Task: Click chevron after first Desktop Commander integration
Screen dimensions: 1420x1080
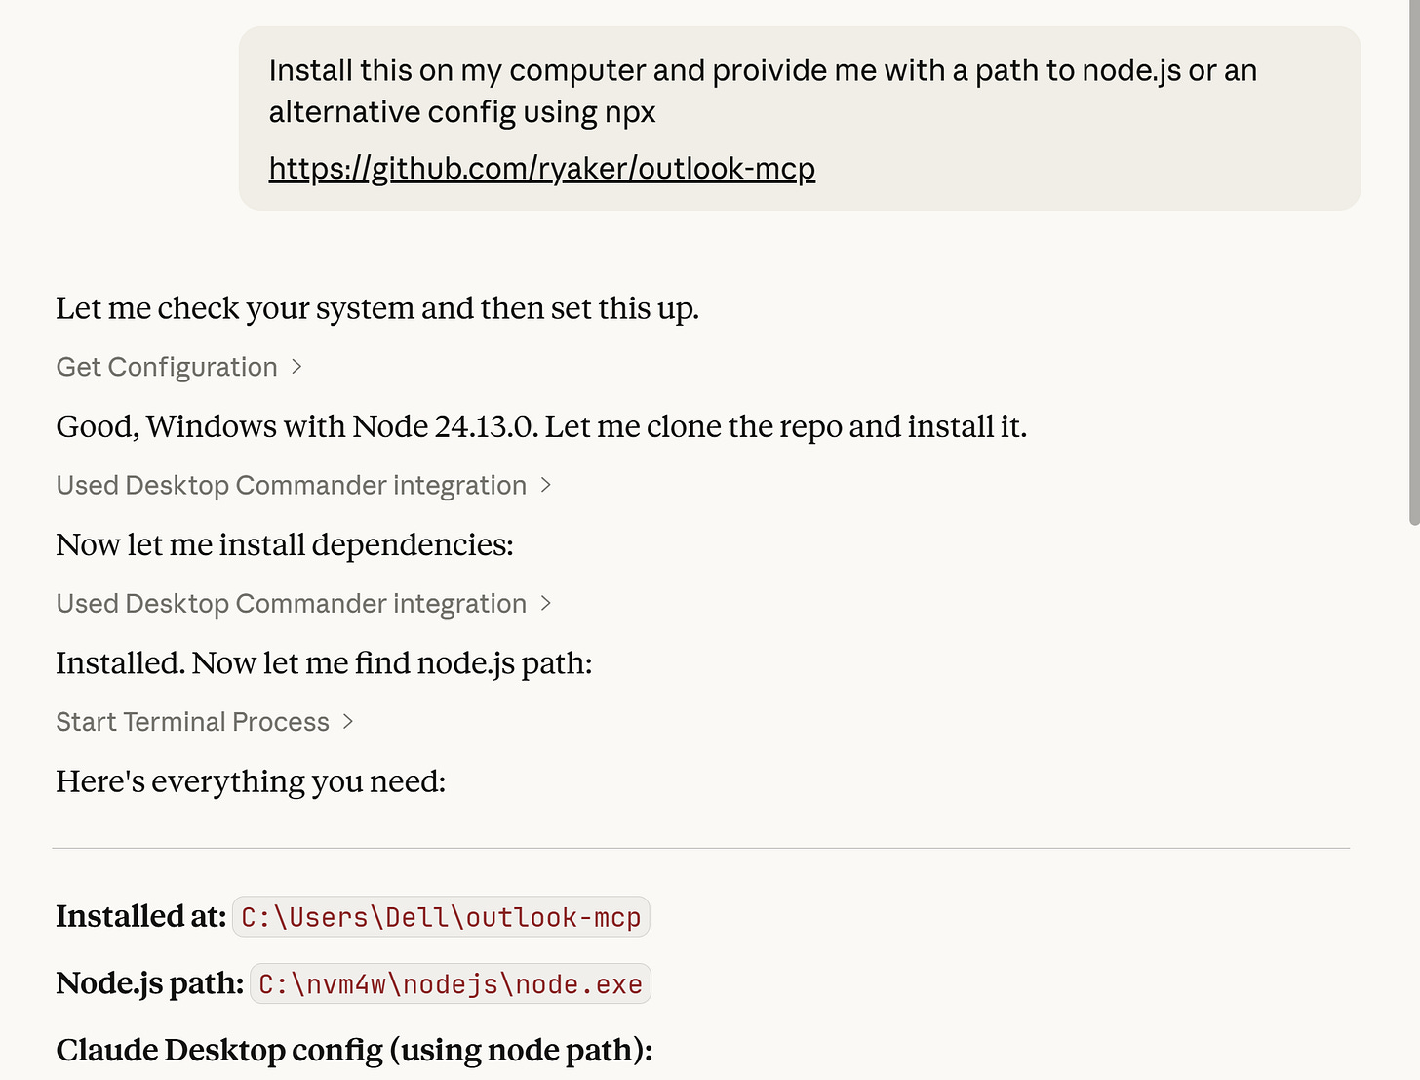Action: click(545, 485)
